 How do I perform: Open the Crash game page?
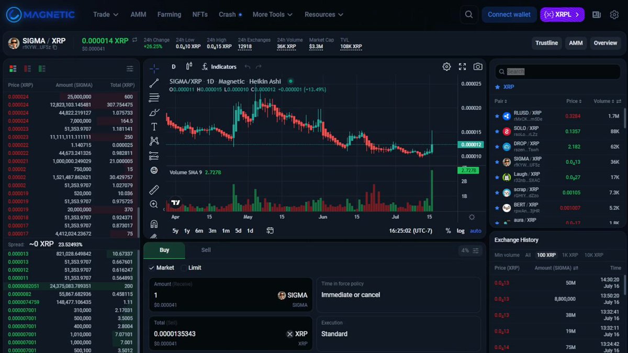(230, 15)
